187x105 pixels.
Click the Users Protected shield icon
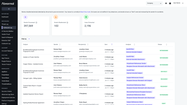click(86, 17)
